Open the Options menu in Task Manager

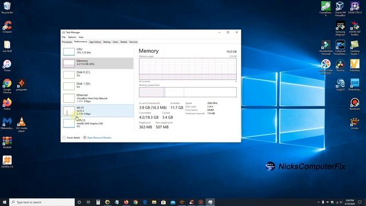pyautogui.click(x=72, y=37)
